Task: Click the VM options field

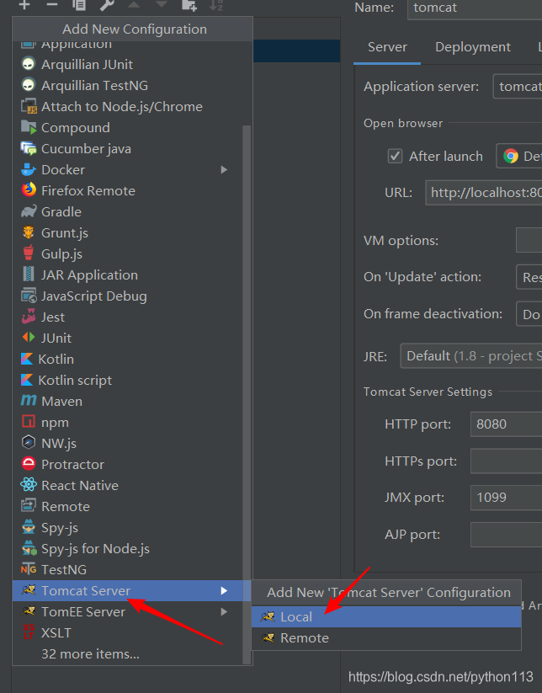Action: (x=529, y=241)
